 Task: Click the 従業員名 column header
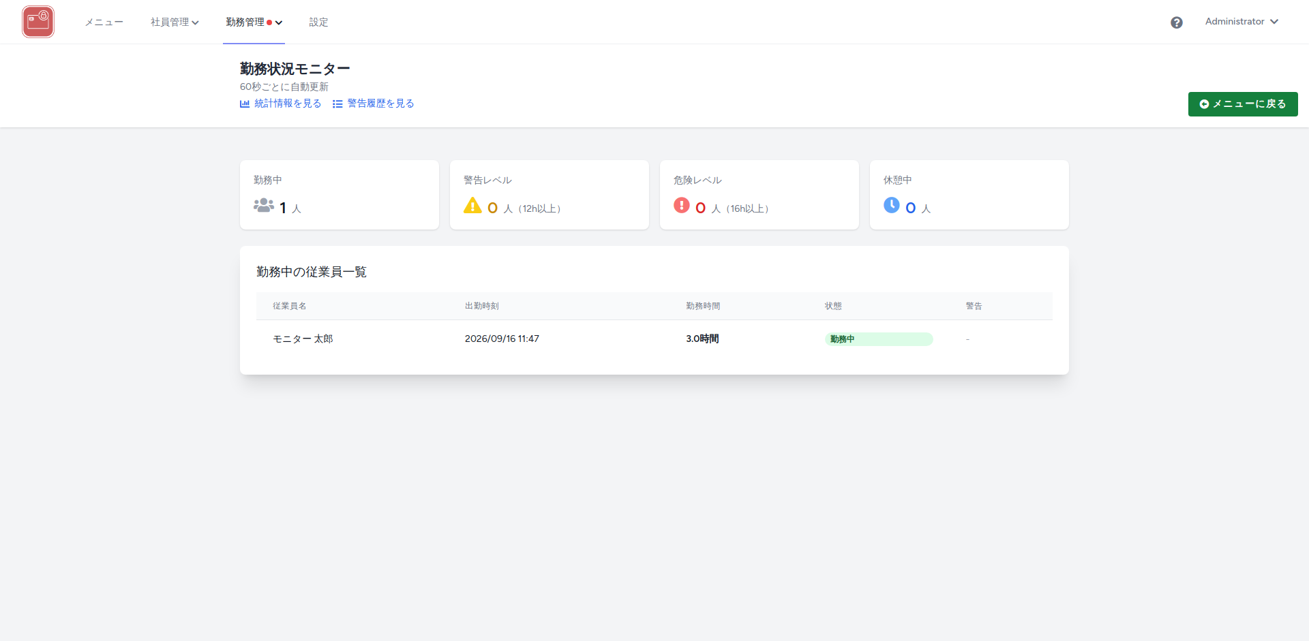[x=290, y=306]
